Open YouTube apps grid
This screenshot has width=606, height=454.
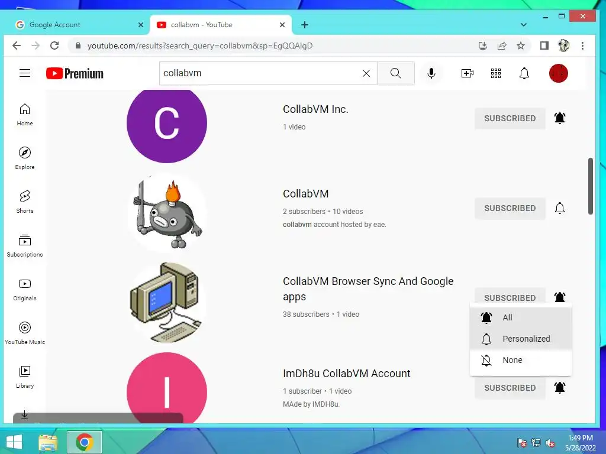[496, 73]
